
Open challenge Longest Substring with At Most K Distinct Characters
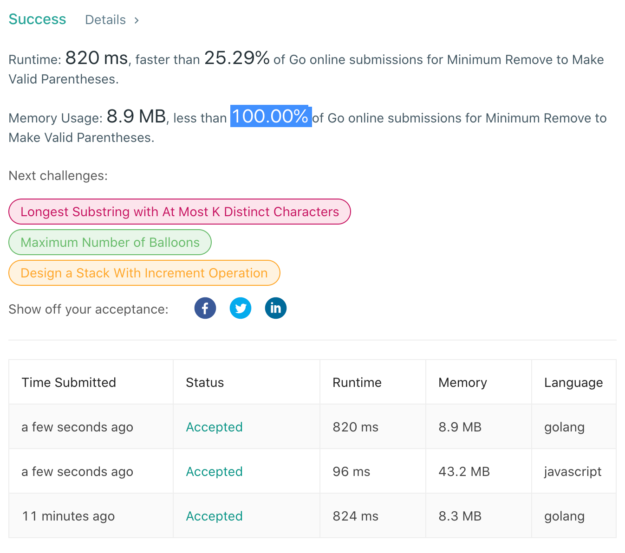(179, 212)
